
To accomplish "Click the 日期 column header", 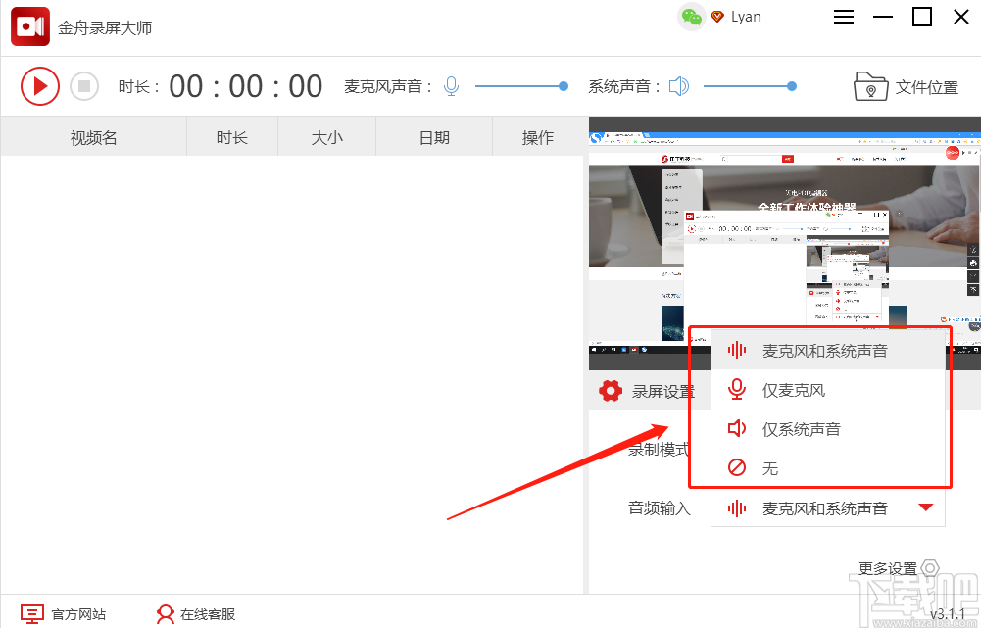I will coord(432,137).
